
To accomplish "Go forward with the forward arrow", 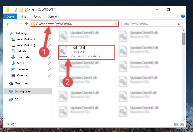I will pyautogui.click(x=16, y=24).
